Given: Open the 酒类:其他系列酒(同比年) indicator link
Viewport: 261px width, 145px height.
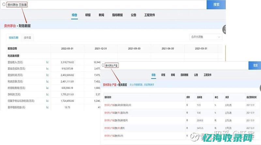Looking at the screenshot, I should [118, 105].
